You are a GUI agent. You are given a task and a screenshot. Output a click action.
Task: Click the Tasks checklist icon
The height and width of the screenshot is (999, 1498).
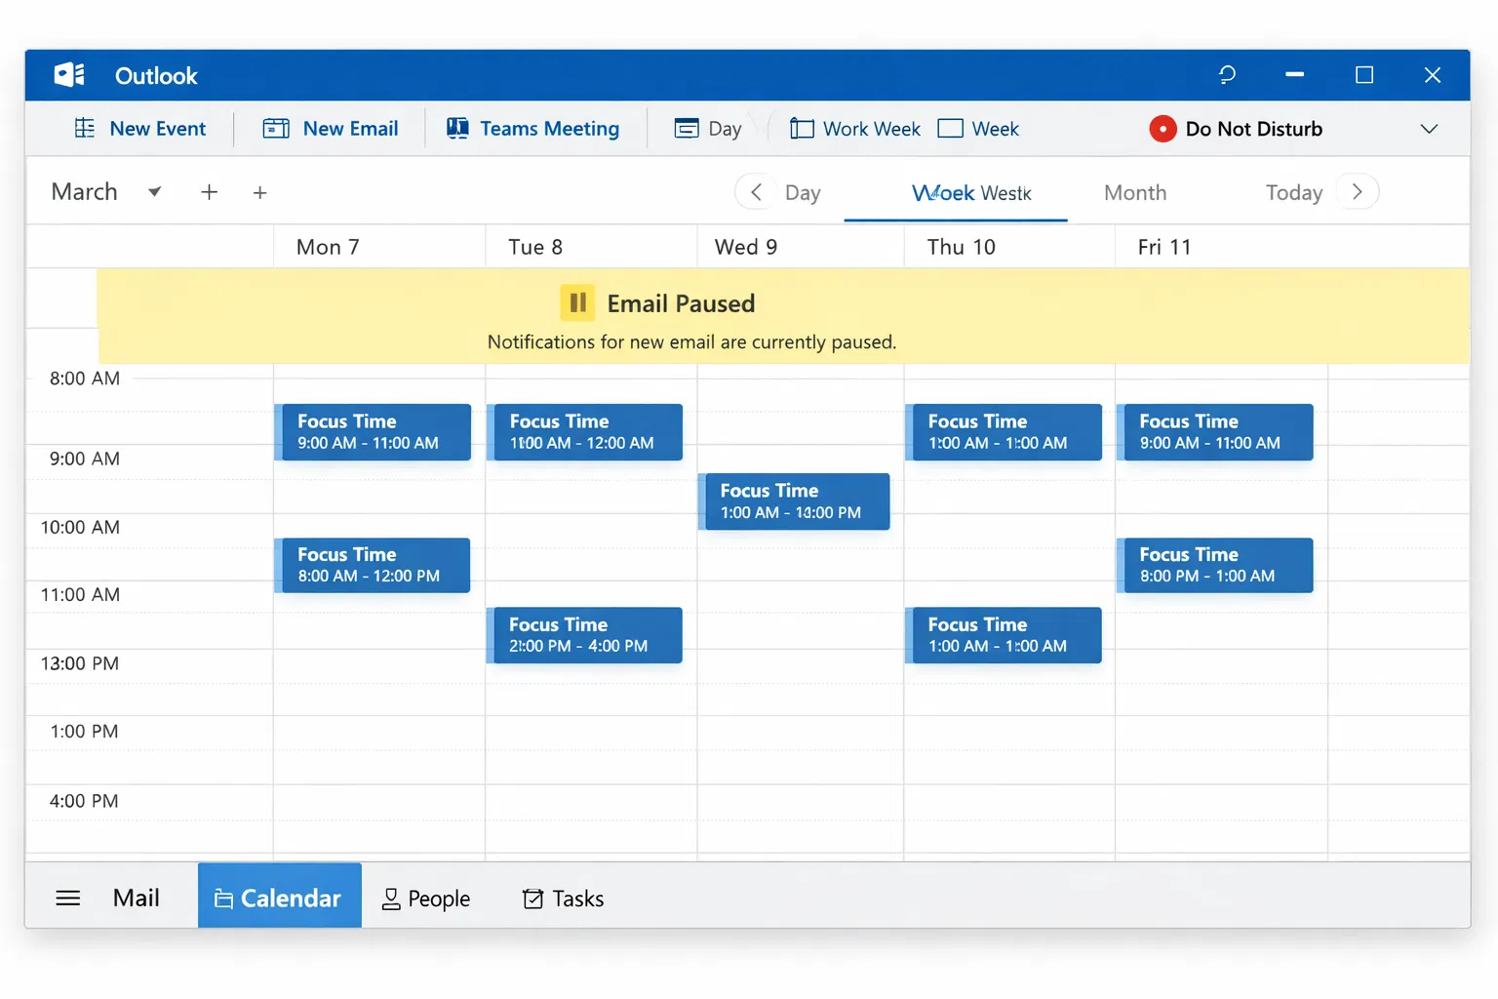532,899
